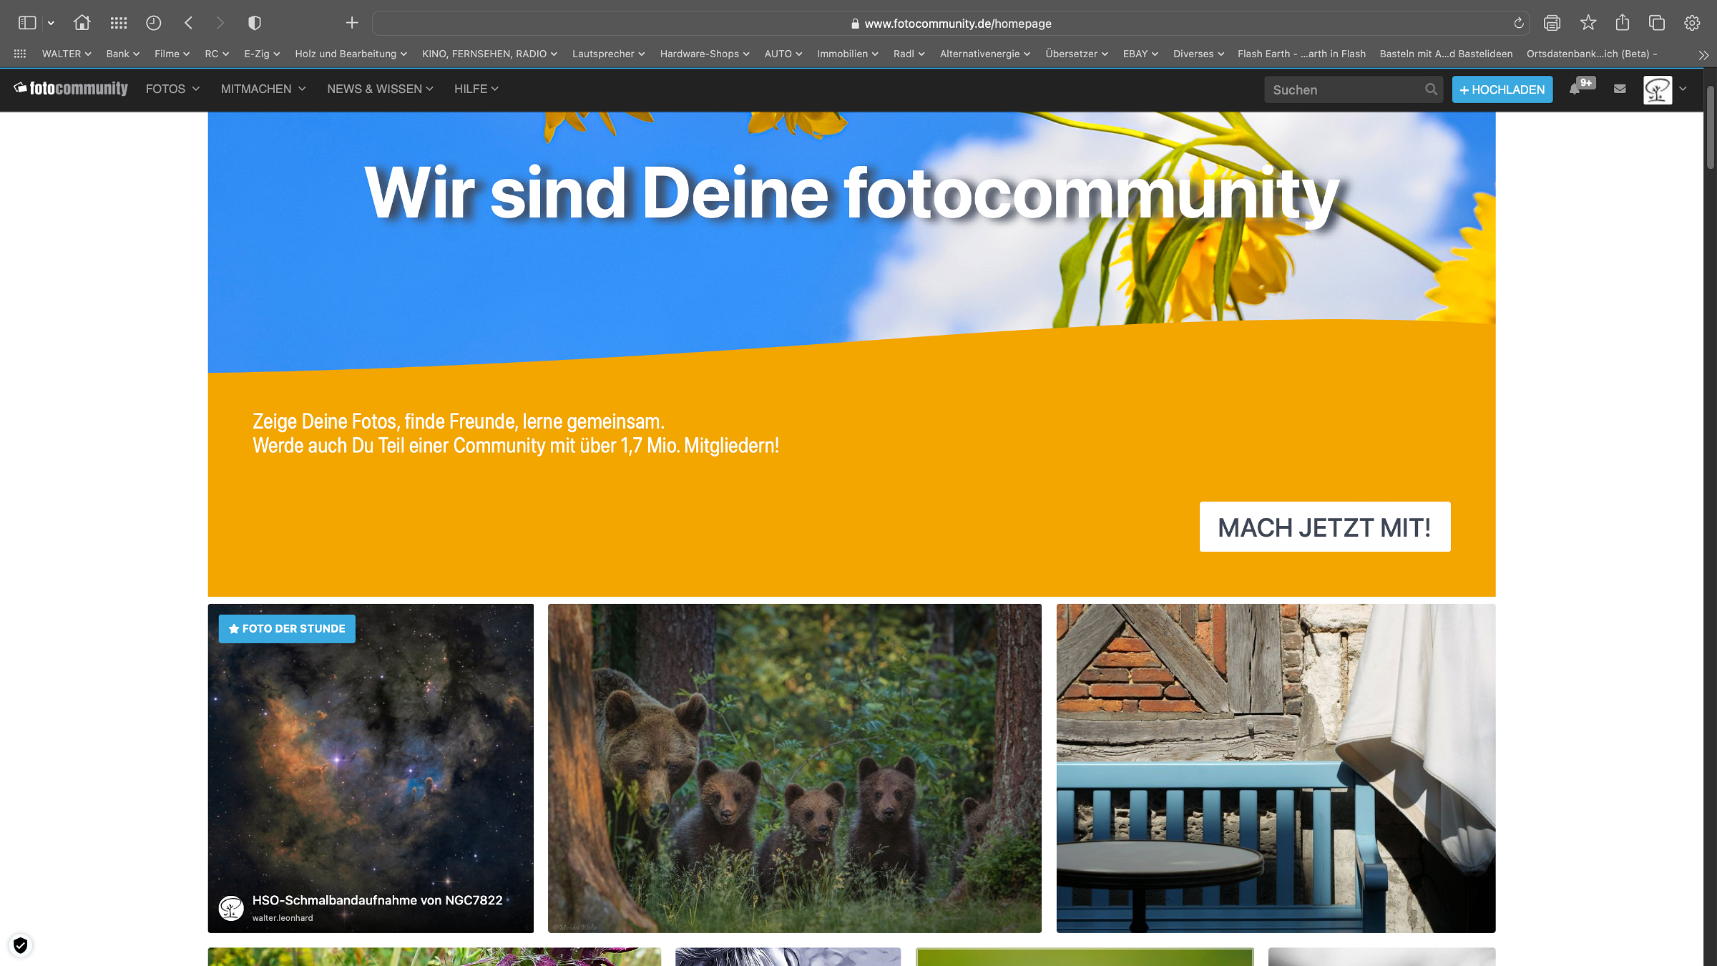Screen dimensions: 1717x966
Task: Click the MACH JETZT MIT! button
Action: pyautogui.click(x=1324, y=527)
